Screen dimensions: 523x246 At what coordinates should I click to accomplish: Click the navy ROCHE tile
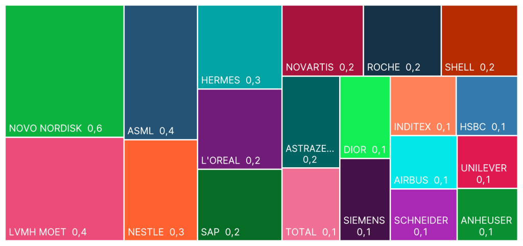point(402,40)
